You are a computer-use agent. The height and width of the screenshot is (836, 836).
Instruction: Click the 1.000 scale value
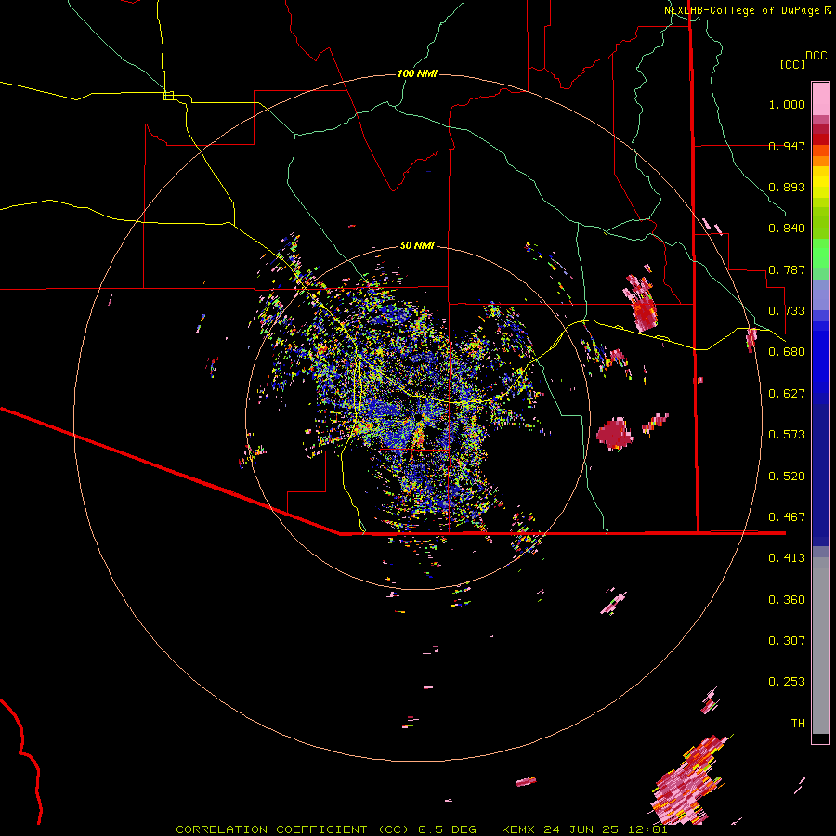787,104
